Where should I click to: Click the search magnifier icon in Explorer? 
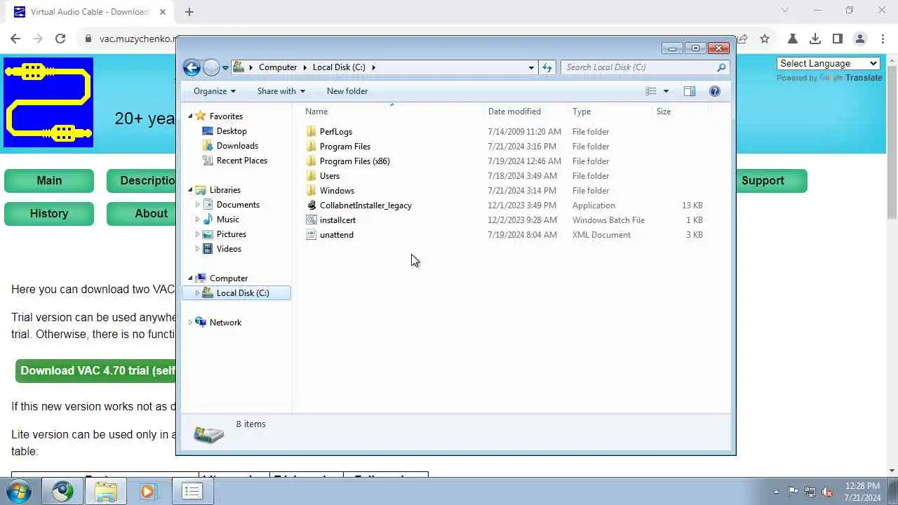tap(721, 67)
